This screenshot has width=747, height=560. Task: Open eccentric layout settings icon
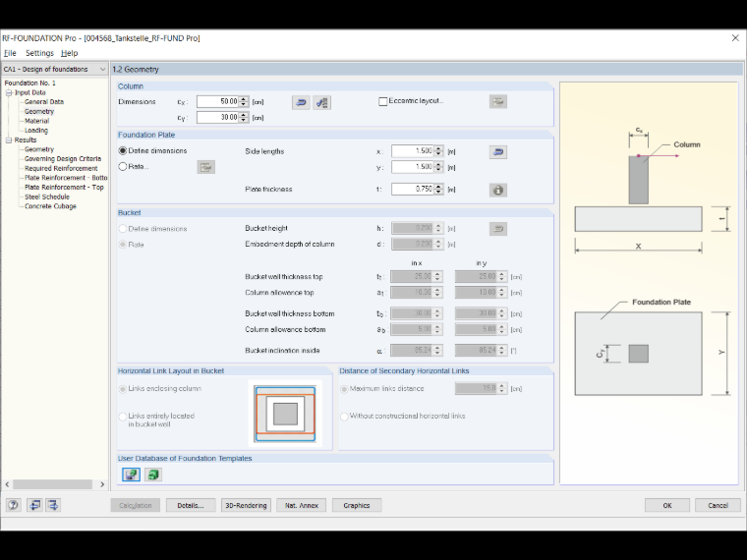pos(498,101)
